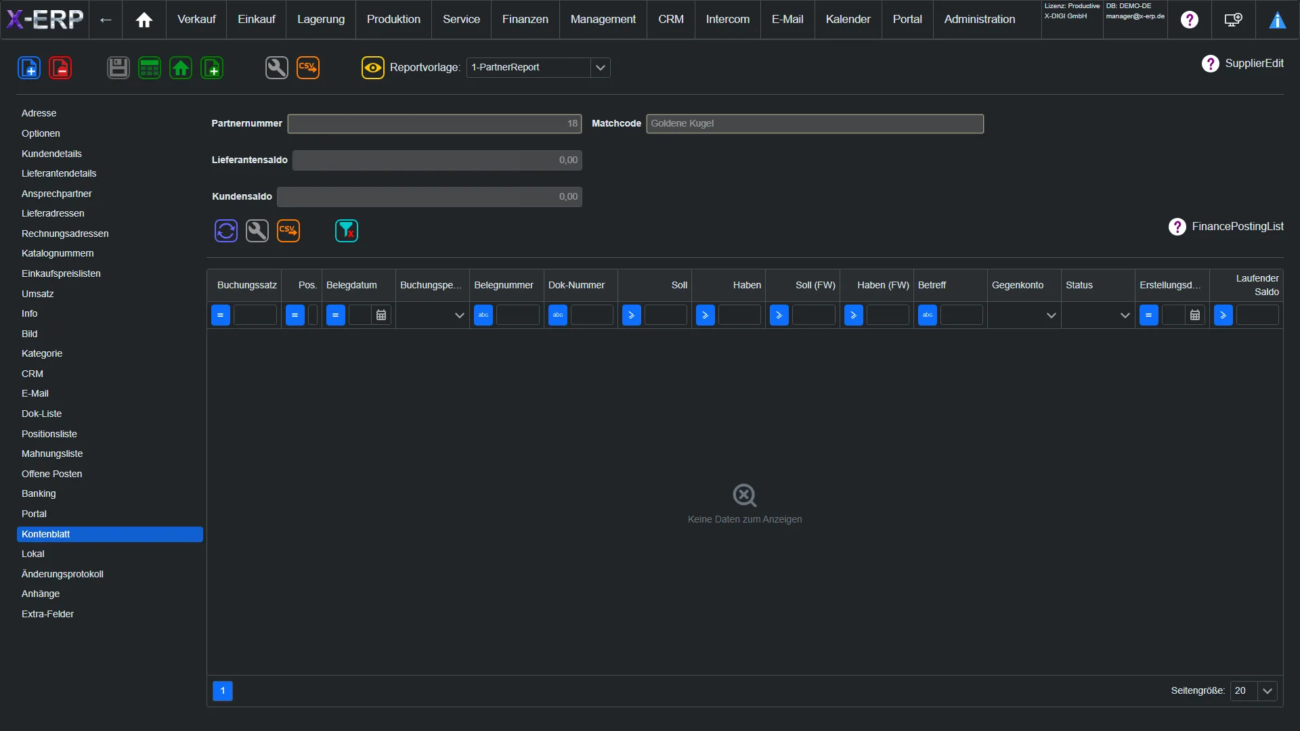Select Kontenblatt in the sidebar
This screenshot has height=731, width=1300.
(x=110, y=535)
